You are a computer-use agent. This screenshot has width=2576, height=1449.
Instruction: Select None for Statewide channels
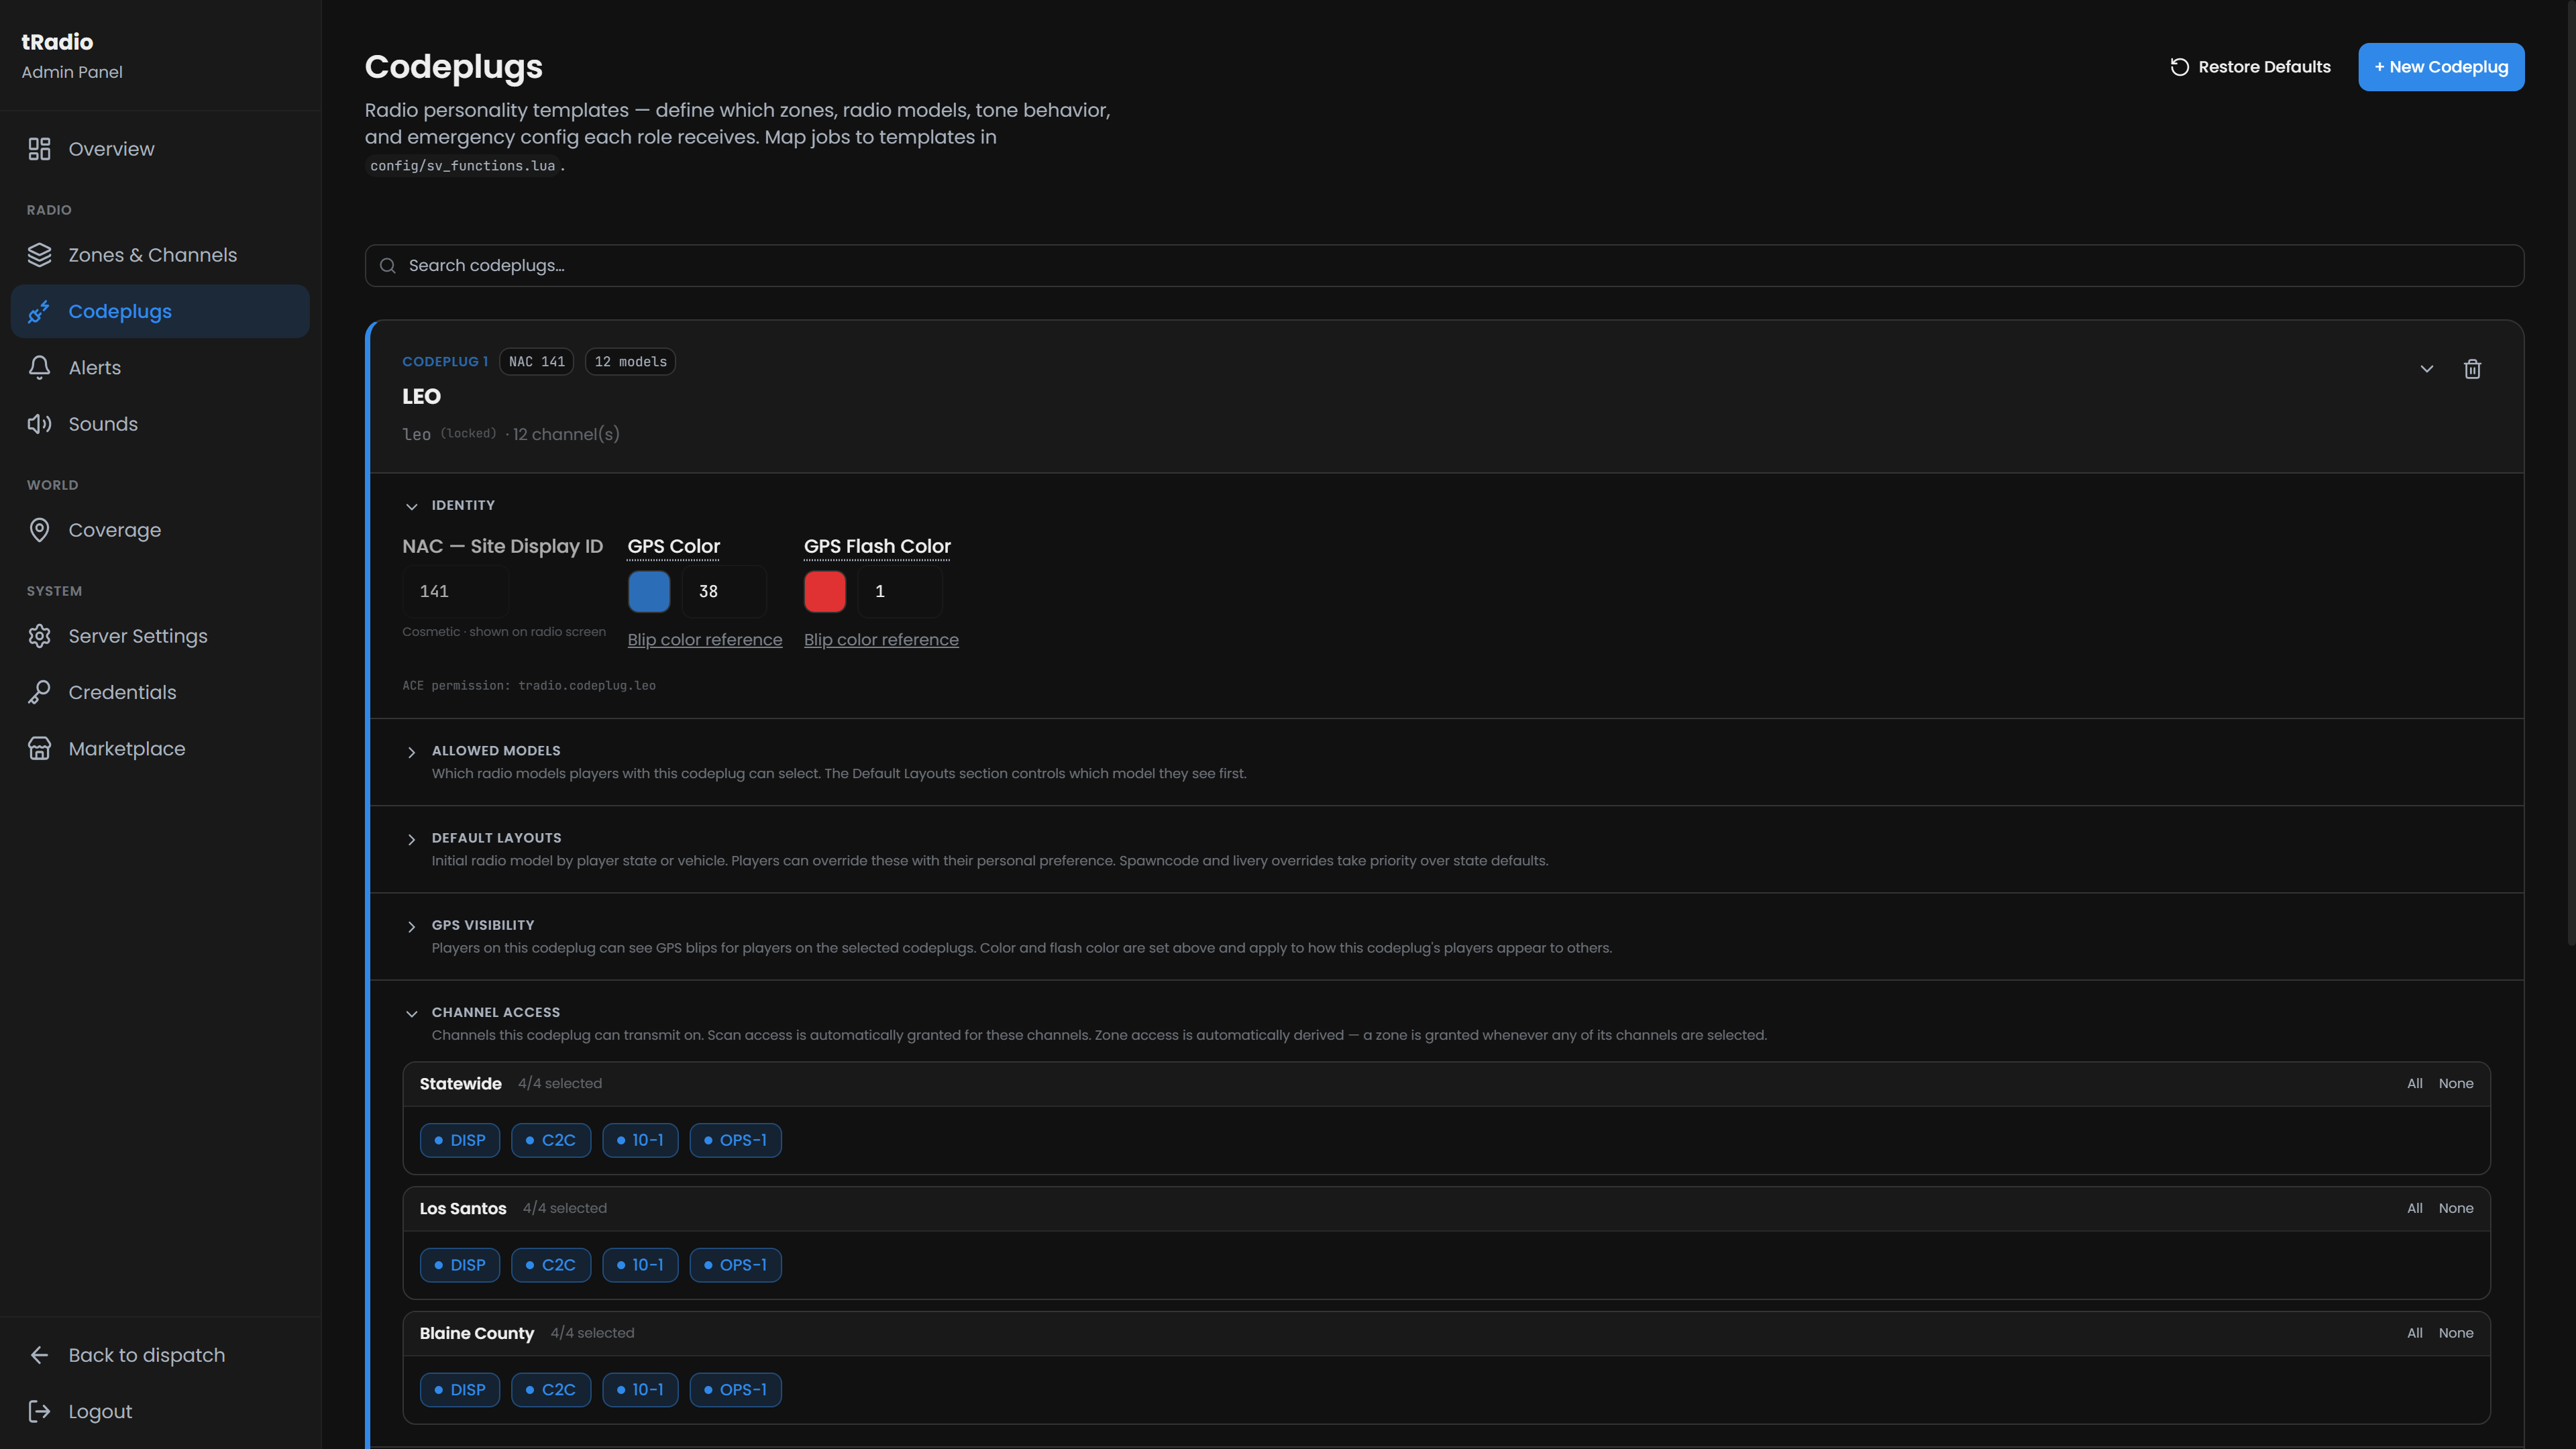pos(2456,1084)
